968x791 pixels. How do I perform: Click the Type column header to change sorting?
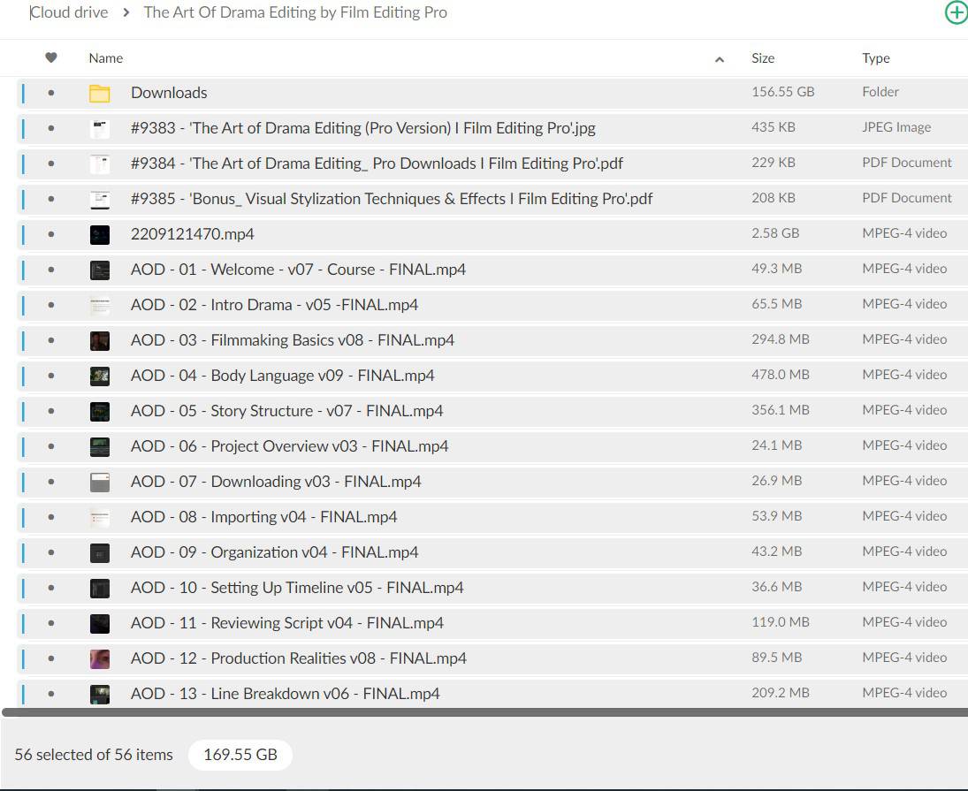(x=876, y=57)
